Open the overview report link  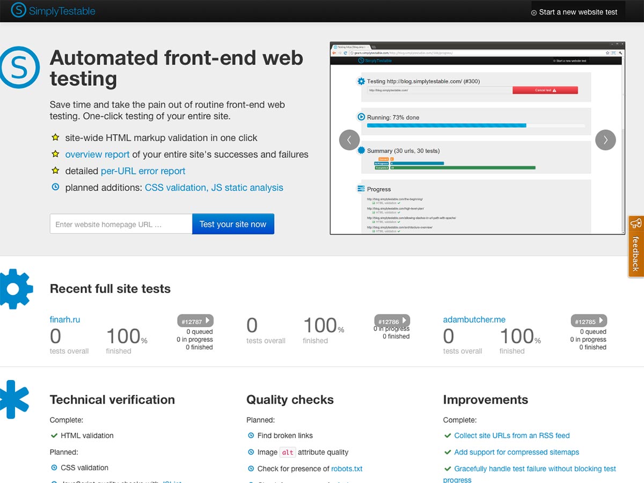(x=97, y=155)
